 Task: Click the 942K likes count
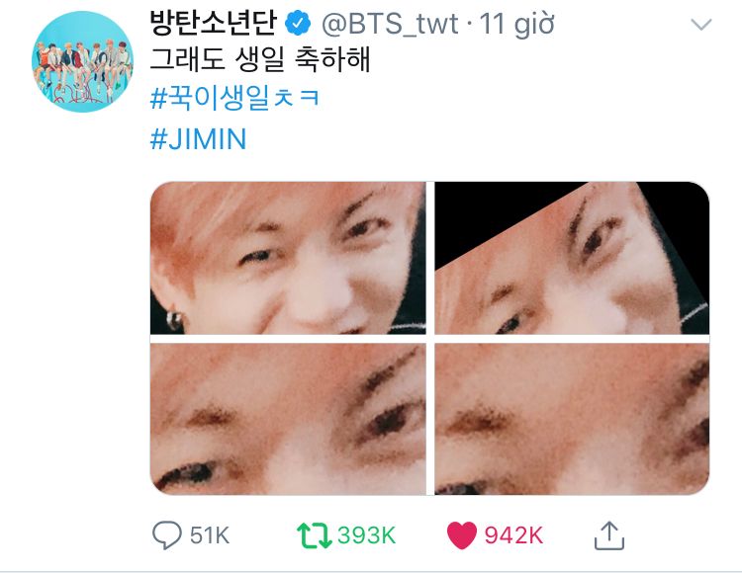(x=513, y=535)
